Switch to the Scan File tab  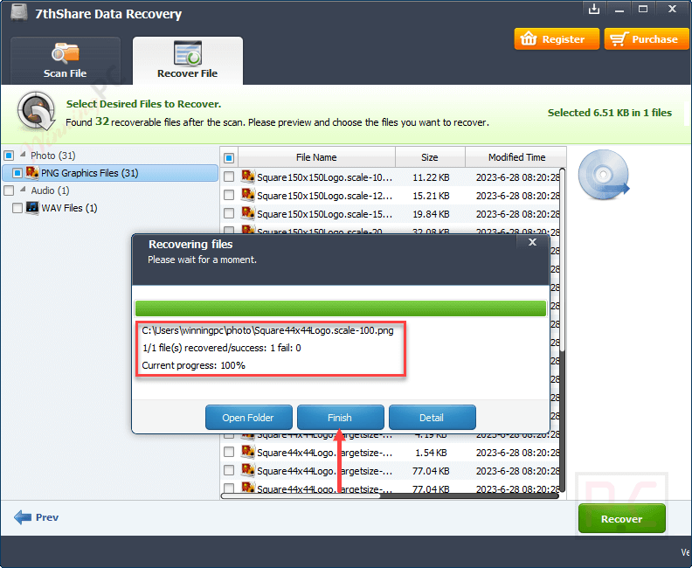[x=65, y=60]
